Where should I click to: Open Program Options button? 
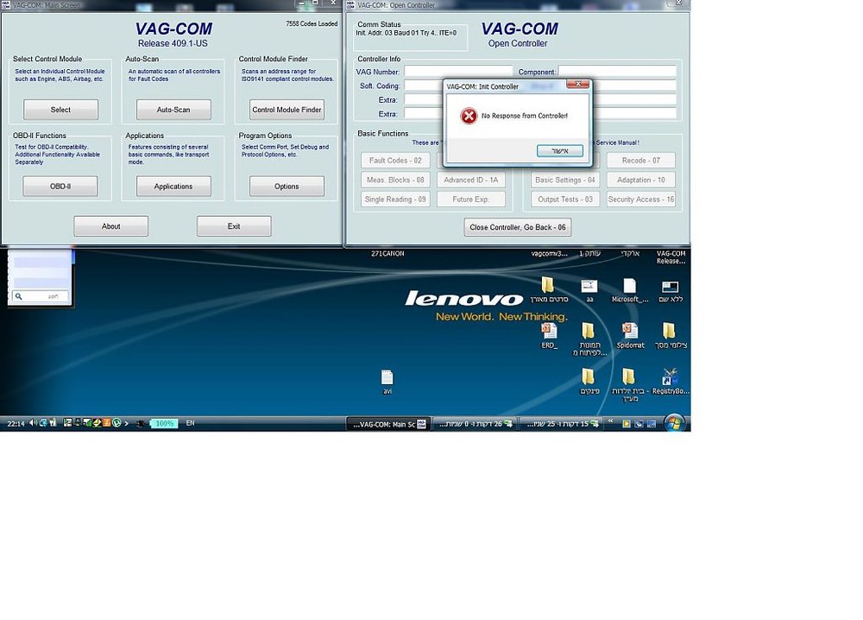coord(287,187)
